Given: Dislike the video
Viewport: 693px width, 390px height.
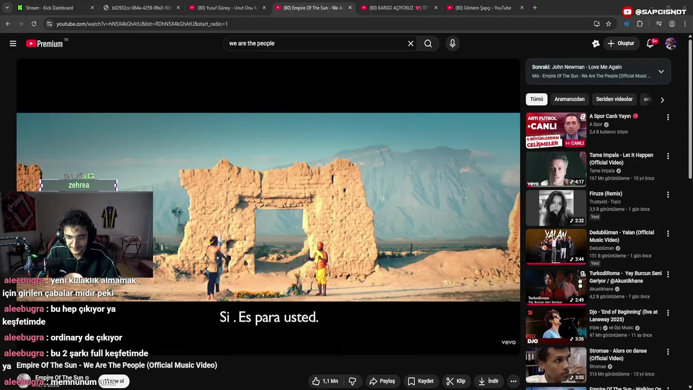Looking at the screenshot, I should pos(352,381).
